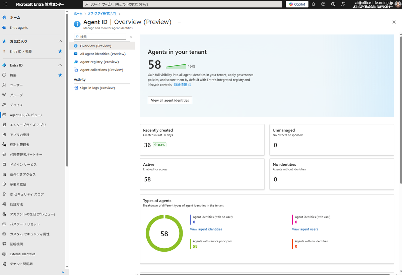
Task: Click the View agent users link
Action: [x=305, y=229]
